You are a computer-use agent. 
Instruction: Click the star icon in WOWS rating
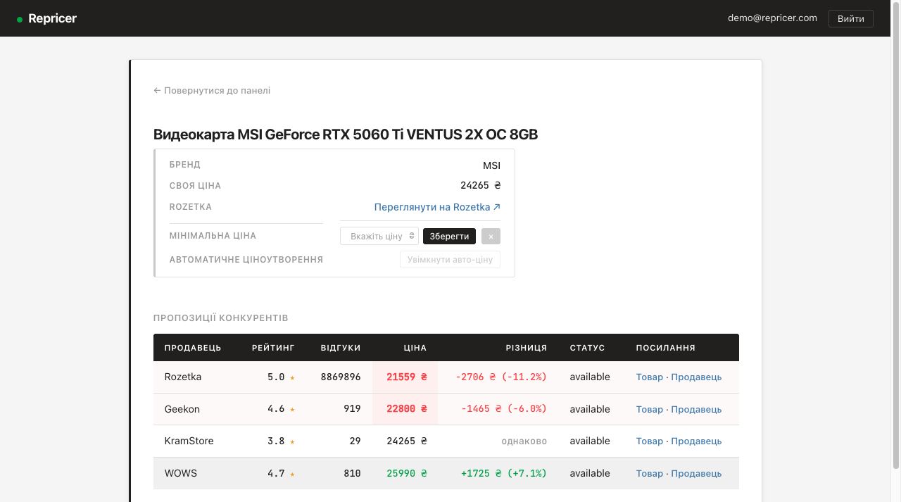[292, 475]
